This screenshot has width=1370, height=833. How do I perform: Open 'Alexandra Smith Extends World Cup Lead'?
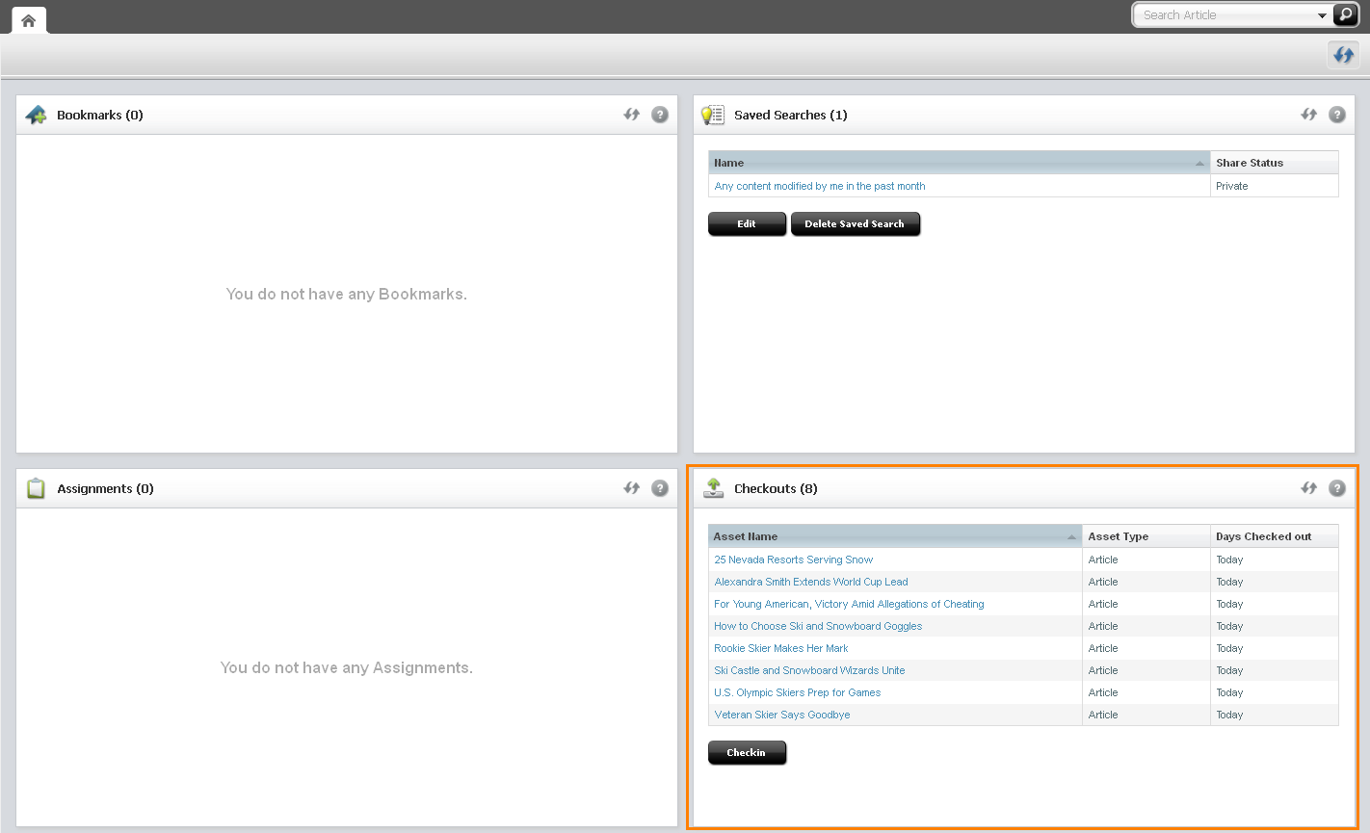[x=811, y=582]
